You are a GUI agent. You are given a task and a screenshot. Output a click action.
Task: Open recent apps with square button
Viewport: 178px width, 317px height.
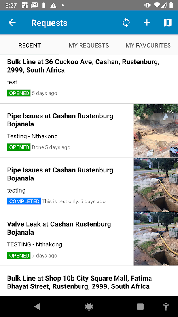point(140,306)
